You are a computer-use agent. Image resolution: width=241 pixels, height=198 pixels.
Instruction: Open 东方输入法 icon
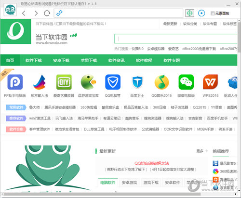pyautogui.click(x=40, y=82)
